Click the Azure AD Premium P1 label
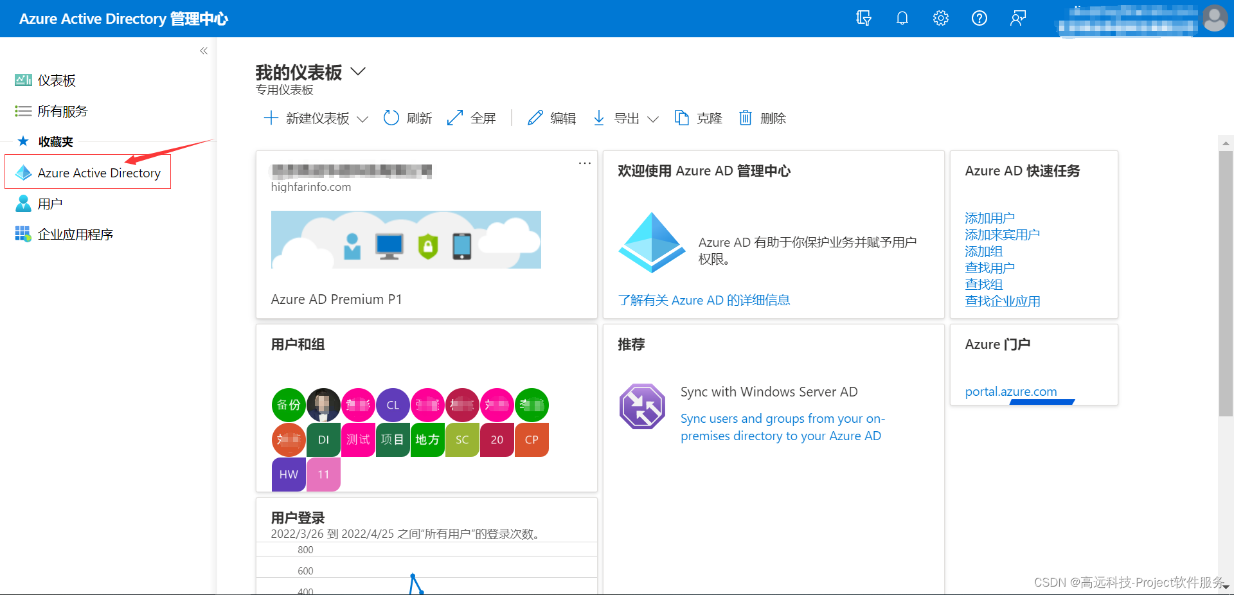The image size is (1234, 595). [336, 299]
